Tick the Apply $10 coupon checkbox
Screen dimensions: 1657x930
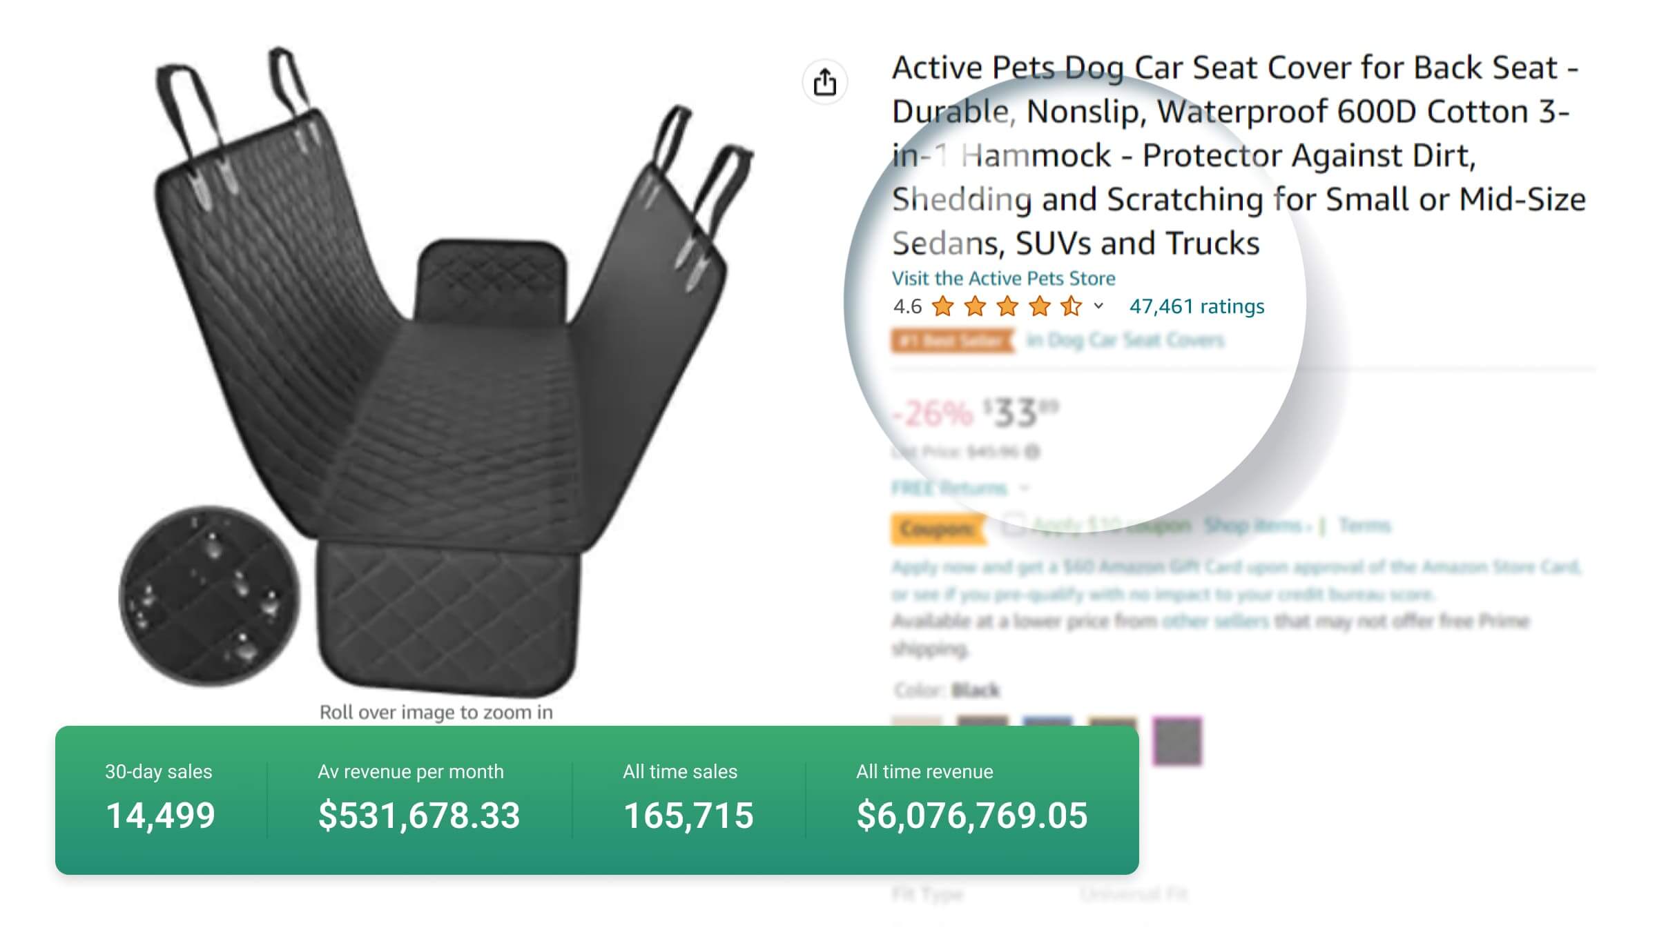click(x=1014, y=524)
